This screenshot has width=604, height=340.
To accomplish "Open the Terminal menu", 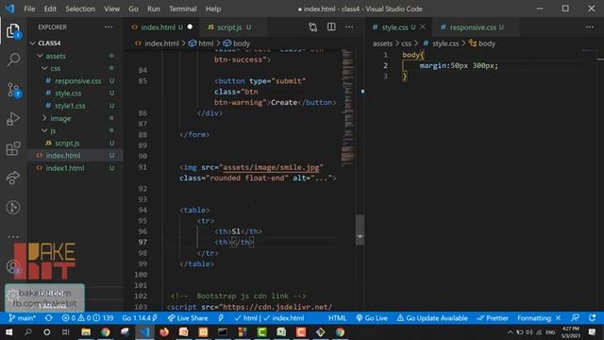I will tap(182, 8).
